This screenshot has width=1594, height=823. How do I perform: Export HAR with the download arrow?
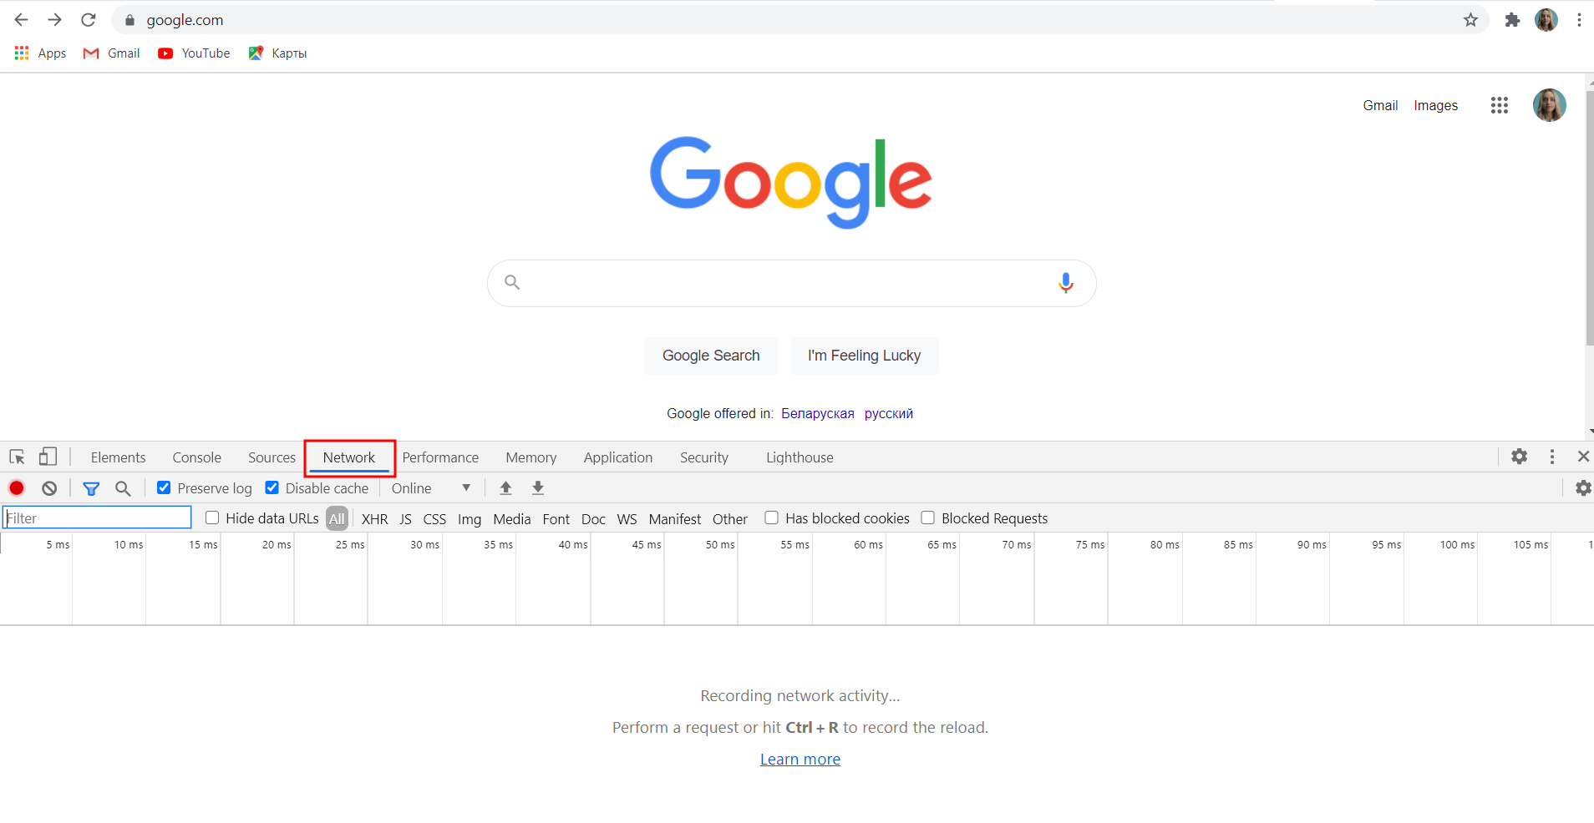538,488
